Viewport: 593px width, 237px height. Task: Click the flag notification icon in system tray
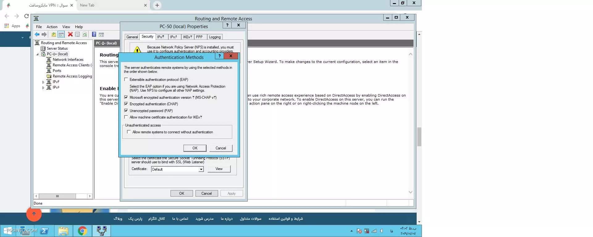point(359,231)
